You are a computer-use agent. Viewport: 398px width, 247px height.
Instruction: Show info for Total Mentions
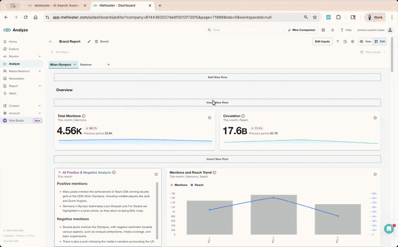(x=84, y=116)
